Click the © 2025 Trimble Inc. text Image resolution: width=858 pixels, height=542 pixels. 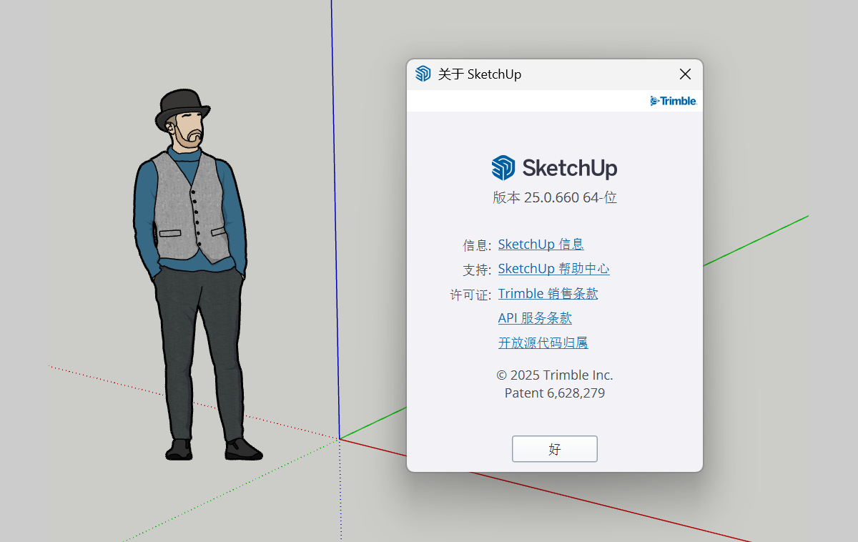(x=555, y=375)
